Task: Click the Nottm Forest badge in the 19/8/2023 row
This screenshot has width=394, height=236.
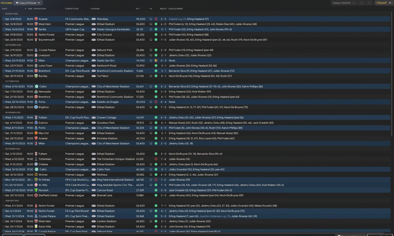Action: pyautogui.click(x=36, y=35)
